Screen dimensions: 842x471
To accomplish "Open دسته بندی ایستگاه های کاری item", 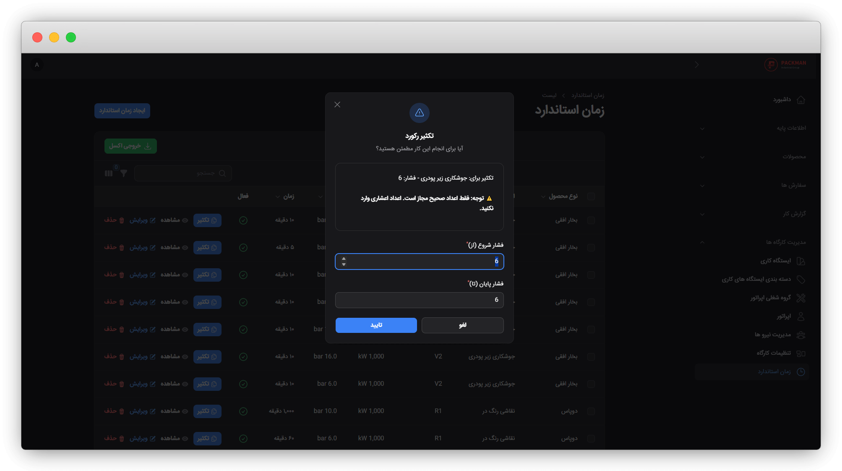I will coord(756,279).
